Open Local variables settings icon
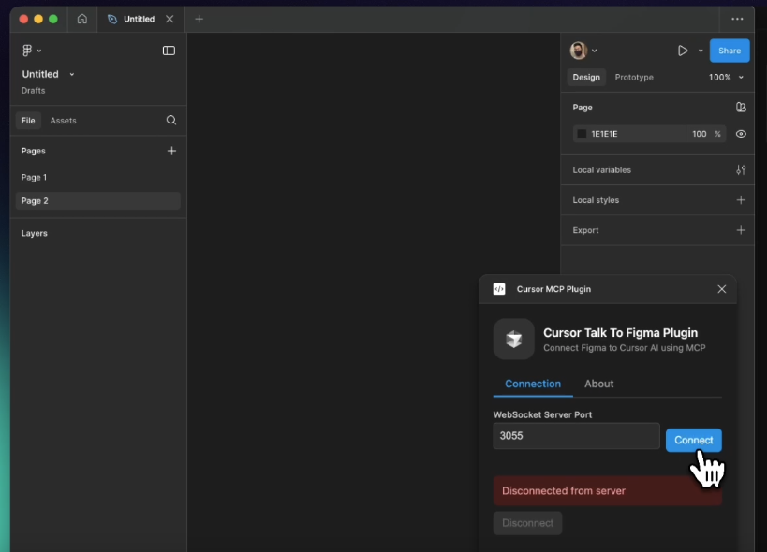The image size is (767, 552). click(x=741, y=170)
